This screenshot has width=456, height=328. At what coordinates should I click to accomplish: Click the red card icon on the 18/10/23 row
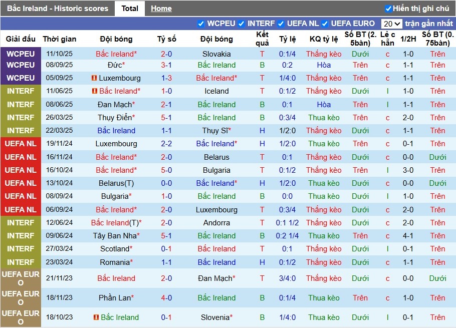click(96, 317)
